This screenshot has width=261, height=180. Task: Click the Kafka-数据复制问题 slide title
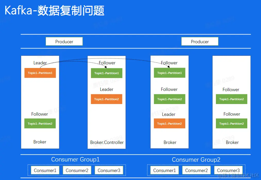pyautogui.click(x=54, y=10)
